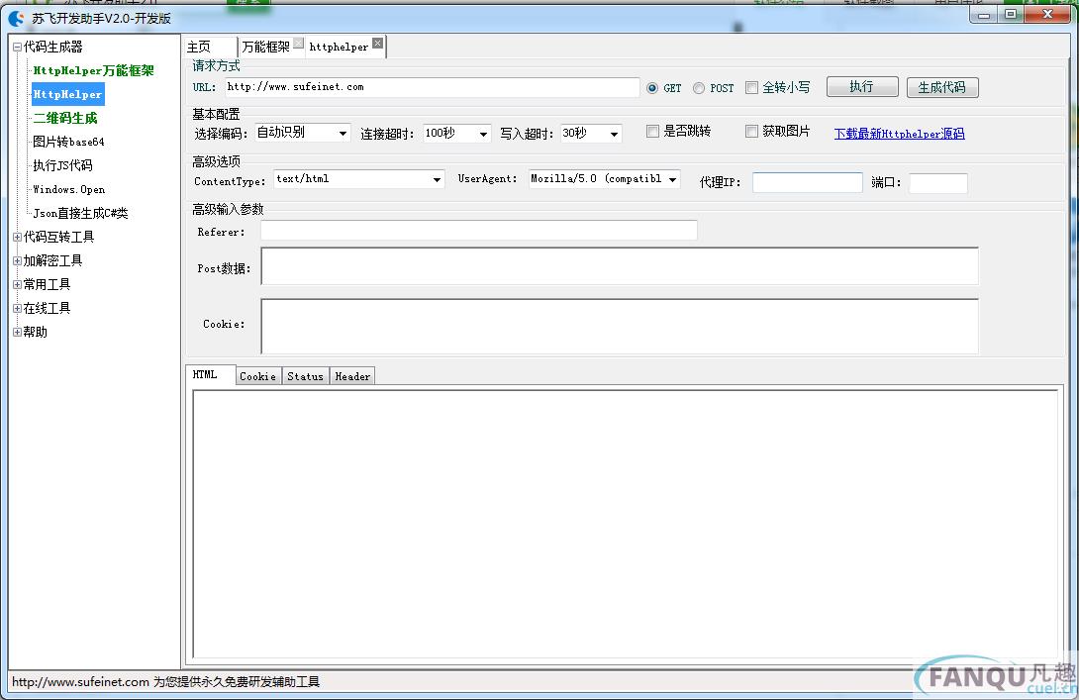Click the Referer input field
Image resolution: width=1079 pixels, height=700 pixels.
pos(479,230)
